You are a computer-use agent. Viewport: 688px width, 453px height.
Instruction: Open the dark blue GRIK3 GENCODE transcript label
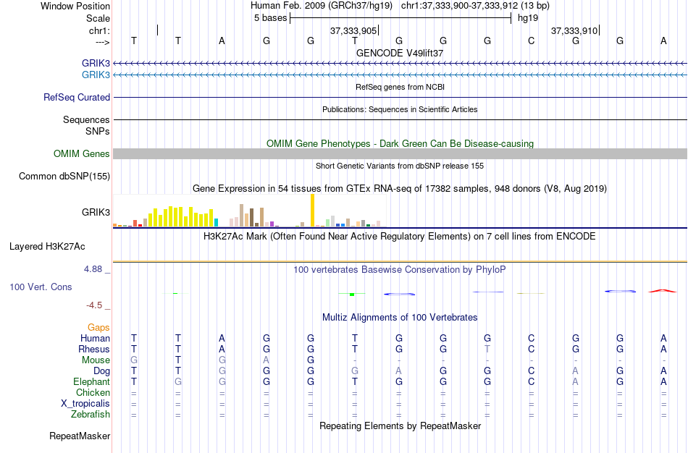pos(96,63)
